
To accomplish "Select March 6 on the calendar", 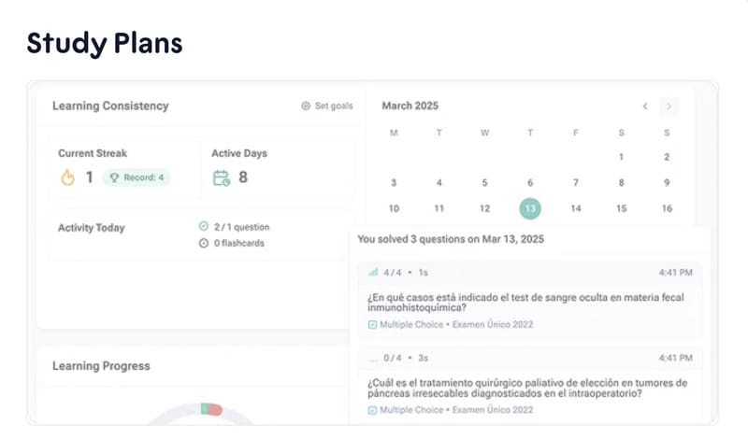I will (530, 183).
